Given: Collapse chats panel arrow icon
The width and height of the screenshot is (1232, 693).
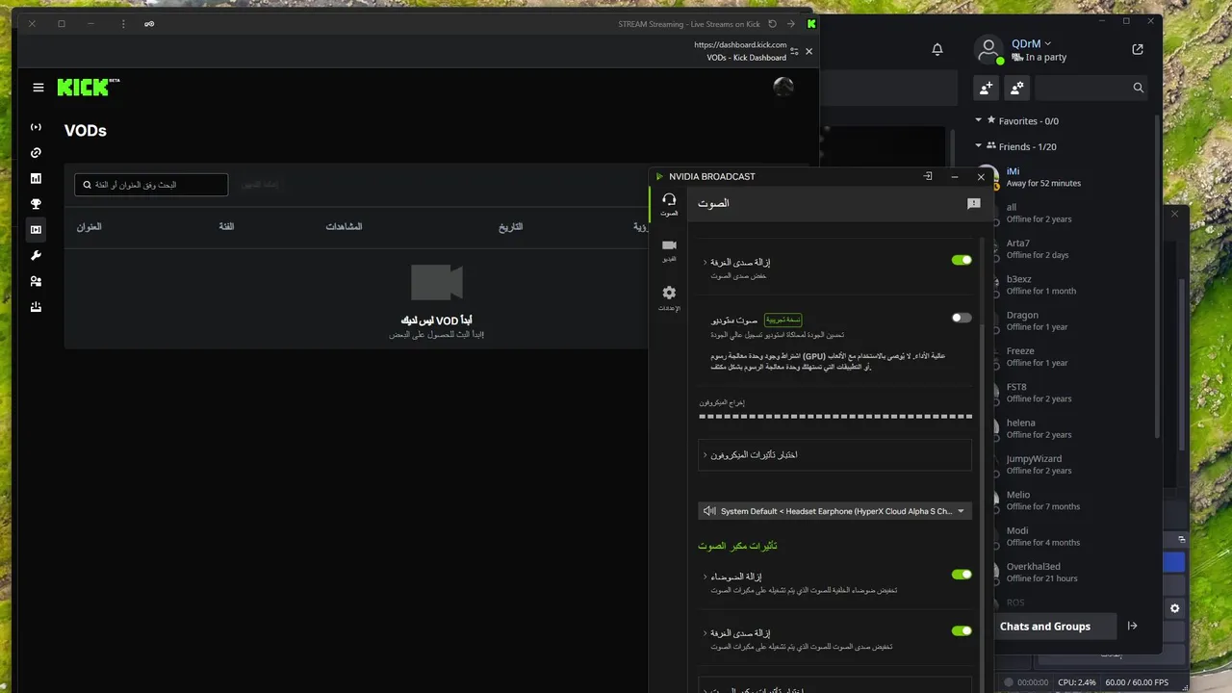Looking at the screenshot, I should (1133, 626).
